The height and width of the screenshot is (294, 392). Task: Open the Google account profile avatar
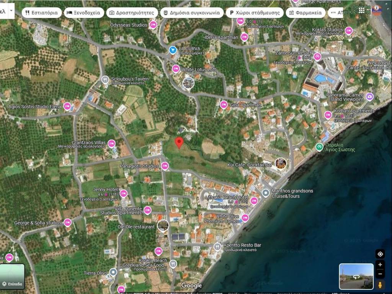coord(377,10)
